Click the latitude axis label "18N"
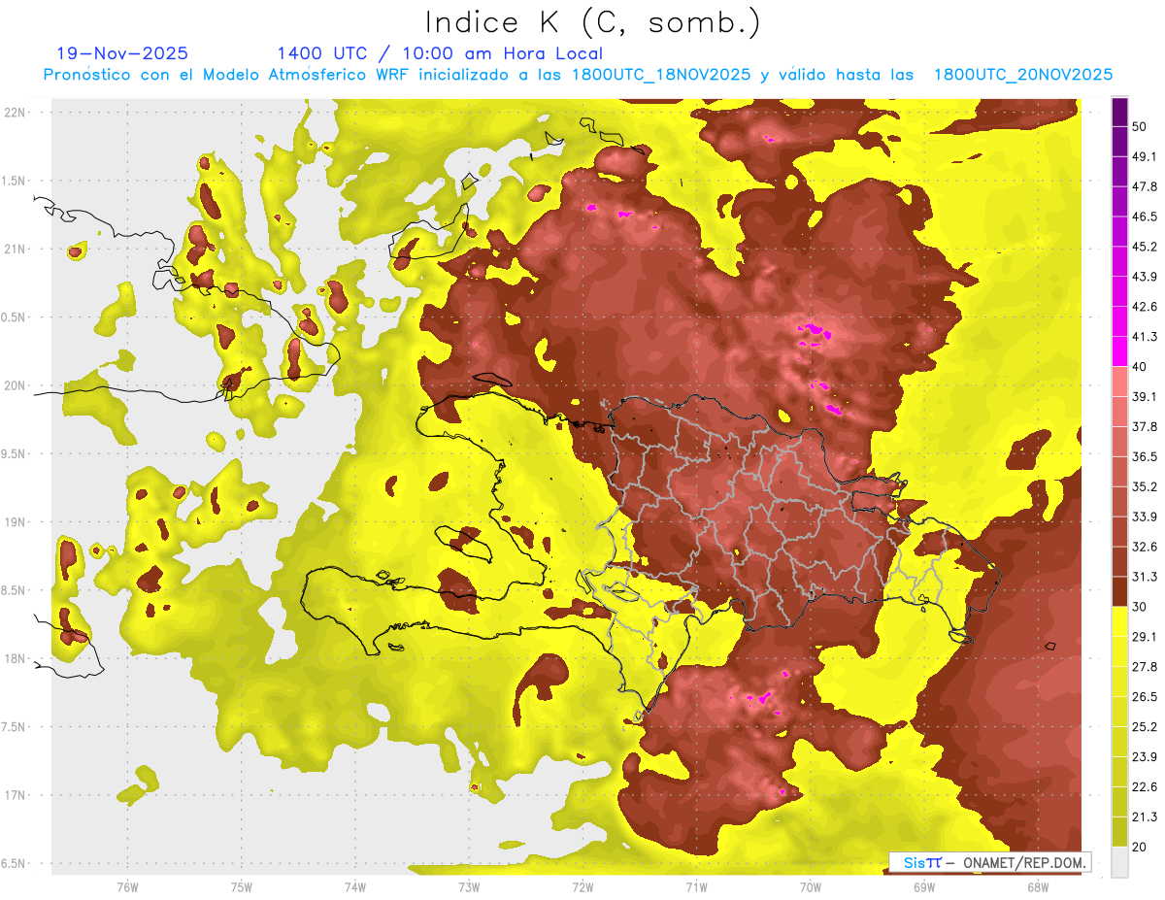The height and width of the screenshot is (900, 1165). coord(16,659)
